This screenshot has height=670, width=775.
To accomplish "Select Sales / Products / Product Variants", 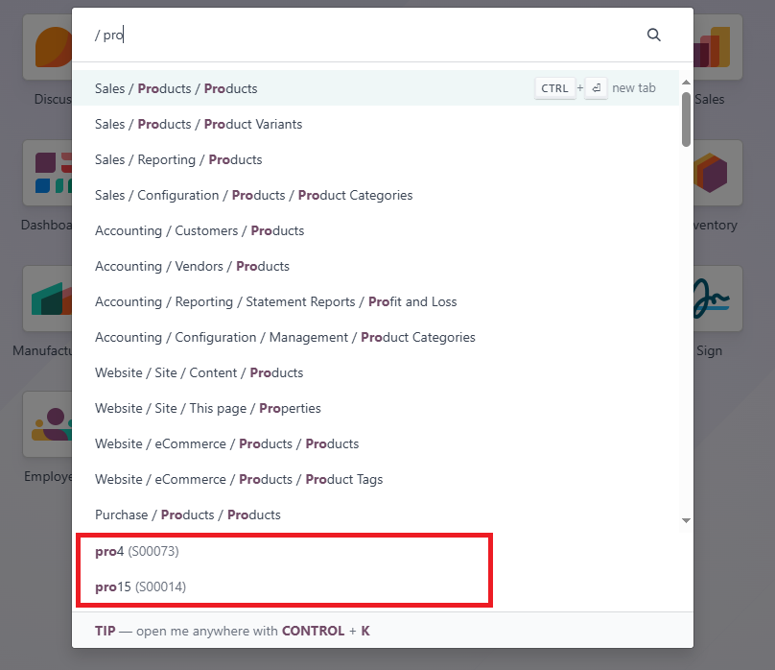I will click(199, 124).
